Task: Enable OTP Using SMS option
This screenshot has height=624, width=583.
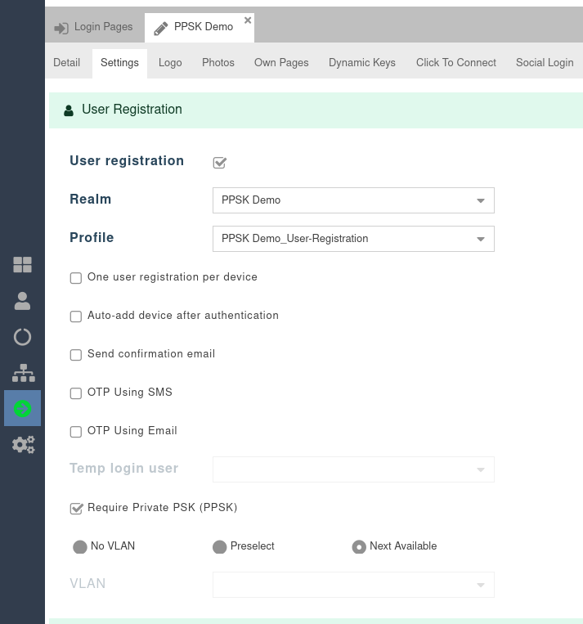Action: tap(76, 393)
